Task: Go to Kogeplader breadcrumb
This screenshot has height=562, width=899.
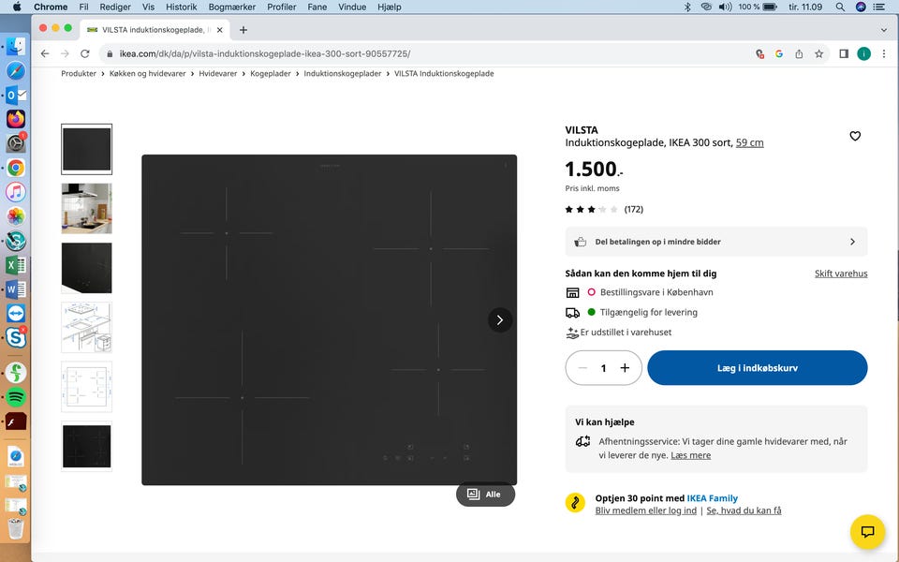Action: pos(271,73)
